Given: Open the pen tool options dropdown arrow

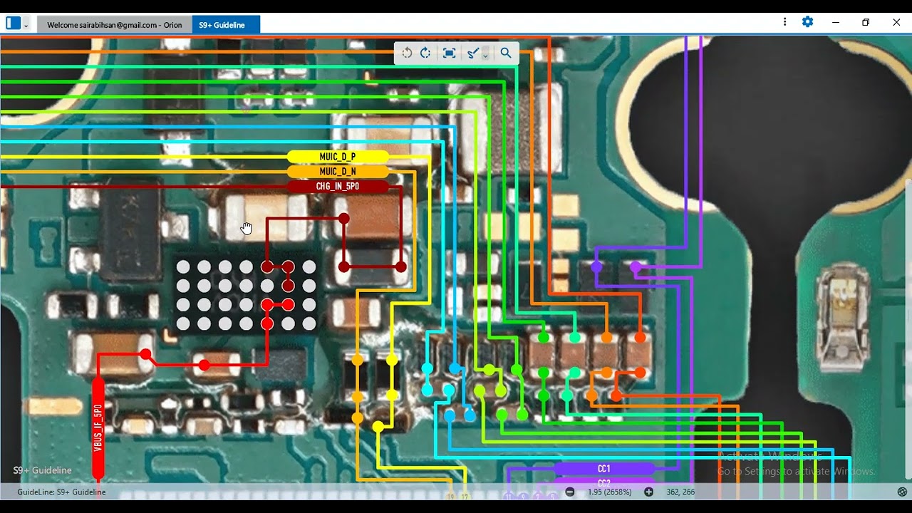Looking at the screenshot, I should [x=485, y=55].
